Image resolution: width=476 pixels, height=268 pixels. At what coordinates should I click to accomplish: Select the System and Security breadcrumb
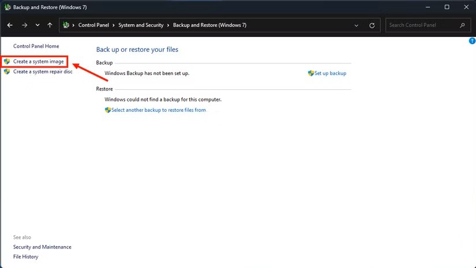(141, 25)
